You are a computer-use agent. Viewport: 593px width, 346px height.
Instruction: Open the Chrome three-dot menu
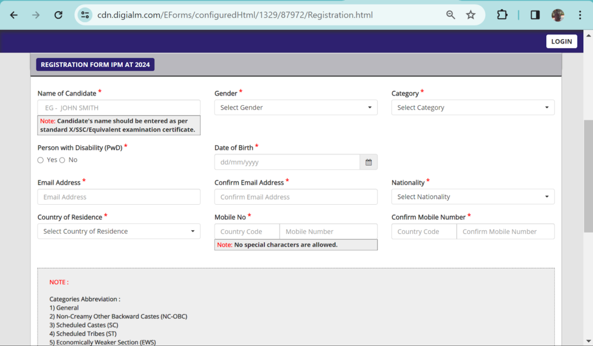tap(580, 15)
